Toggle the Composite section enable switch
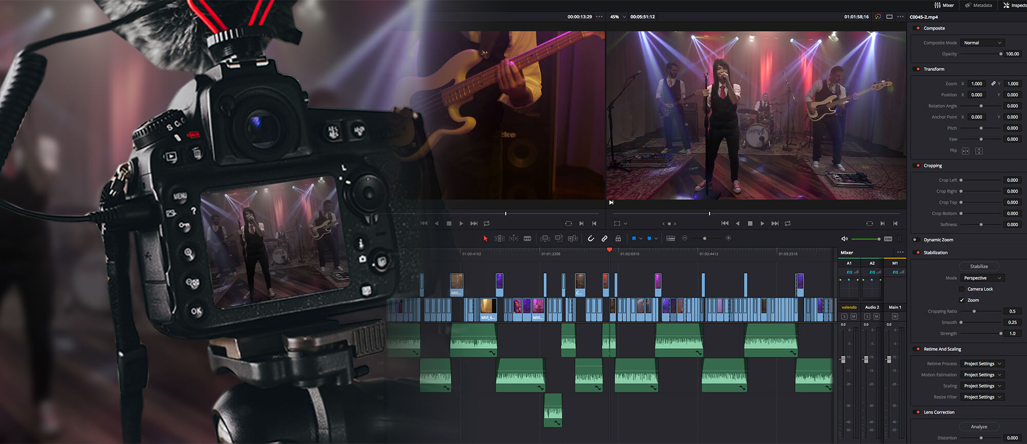Image resolution: width=1027 pixels, height=444 pixels. 918,28
